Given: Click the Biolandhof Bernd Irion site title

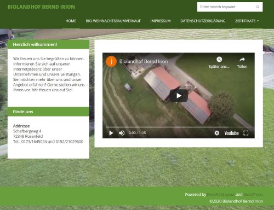Looking at the screenshot, I should (41, 7).
